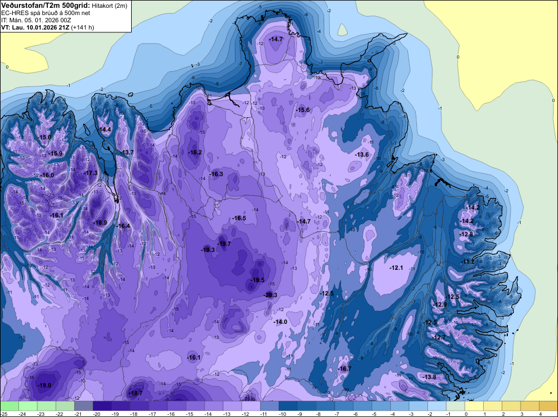The height and width of the screenshot is (417, 558).
Task: Click the -18.7 temperature value
Action: pos(135,393)
